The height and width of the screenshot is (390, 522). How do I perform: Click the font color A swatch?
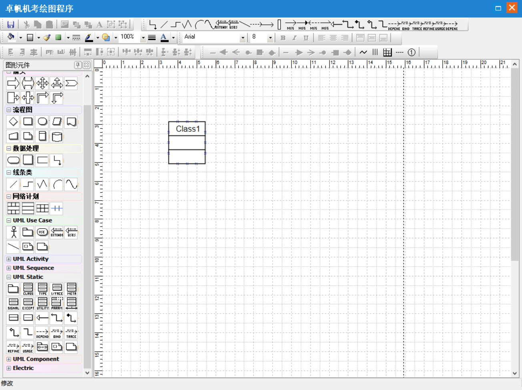click(164, 38)
